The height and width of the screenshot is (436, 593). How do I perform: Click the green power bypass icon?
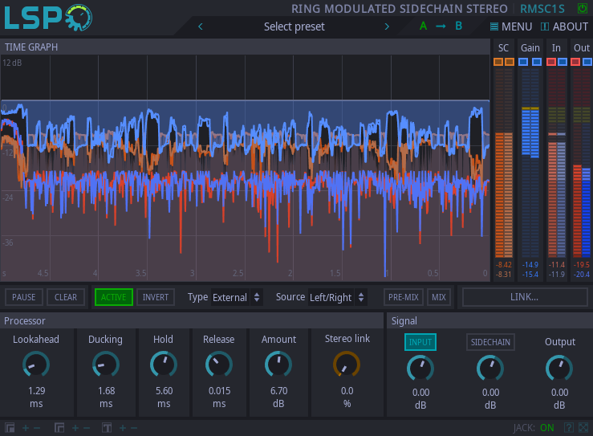coord(582,9)
